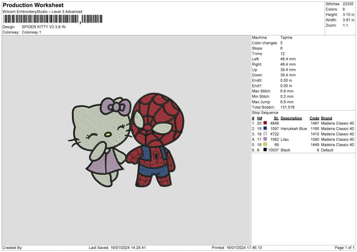Click the Lilac thread color swatch

tap(265, 139)
